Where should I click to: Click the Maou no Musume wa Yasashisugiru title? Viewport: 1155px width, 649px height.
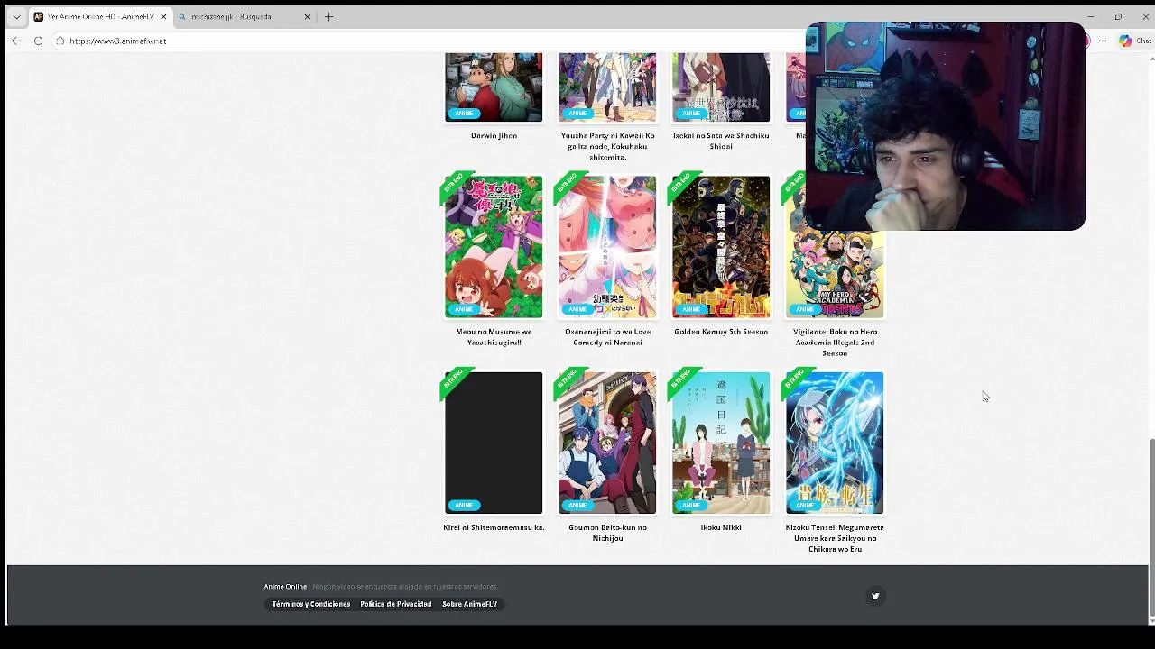tap(494, 336)
